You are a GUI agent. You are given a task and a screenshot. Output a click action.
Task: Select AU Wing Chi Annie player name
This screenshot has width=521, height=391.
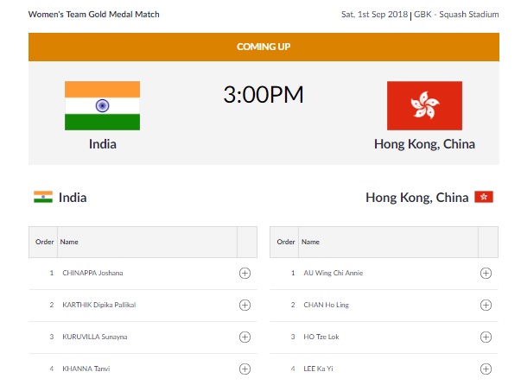coord(334,273)
